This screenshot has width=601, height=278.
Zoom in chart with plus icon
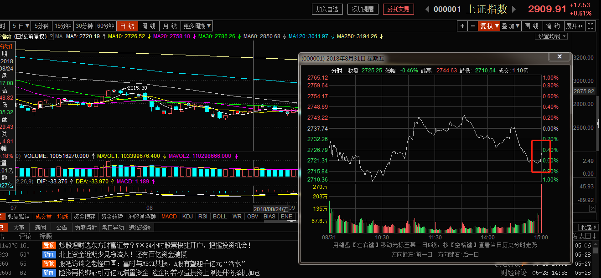[x=462, y=26]
